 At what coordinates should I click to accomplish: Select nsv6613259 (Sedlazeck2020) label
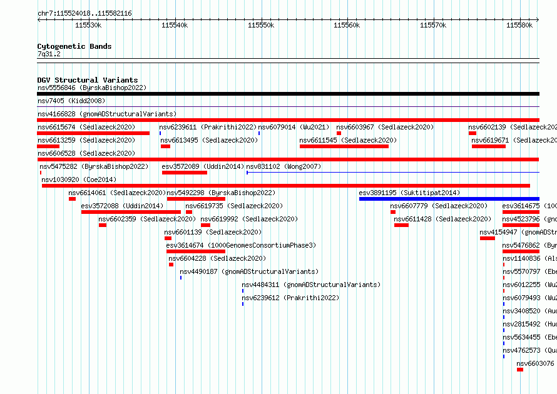coord(86,140)
